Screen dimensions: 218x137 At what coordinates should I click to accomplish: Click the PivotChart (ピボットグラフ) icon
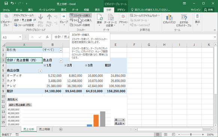pos(169,17)
